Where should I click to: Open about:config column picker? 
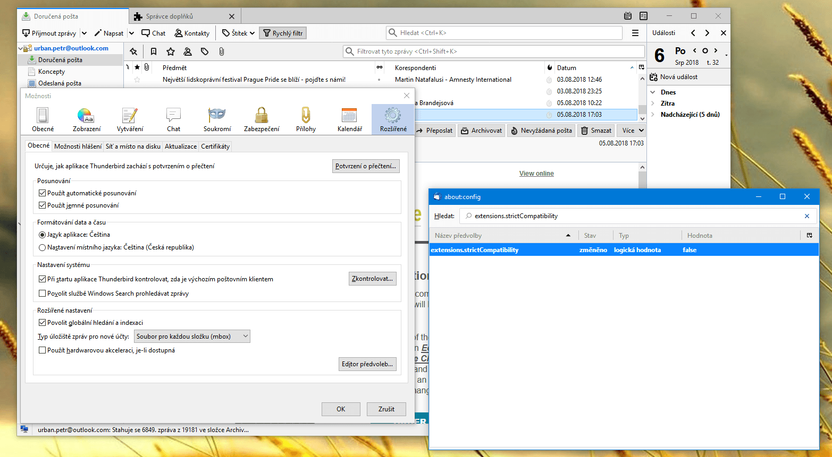click(x=810, y=235)
